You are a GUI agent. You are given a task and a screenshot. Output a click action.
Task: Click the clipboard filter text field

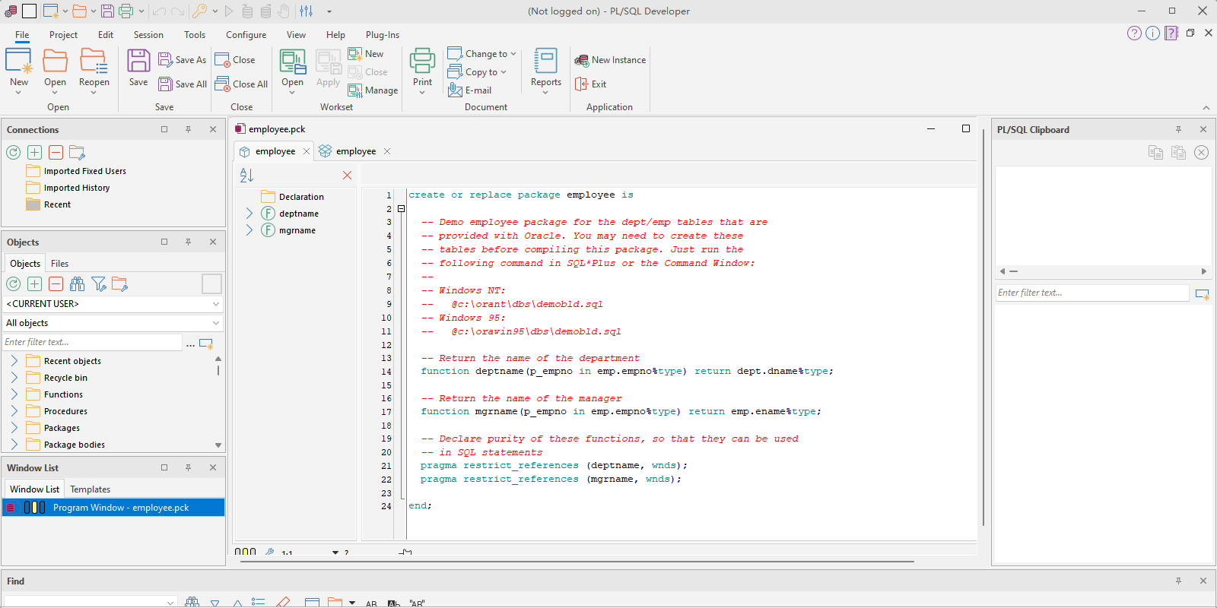1091,293
